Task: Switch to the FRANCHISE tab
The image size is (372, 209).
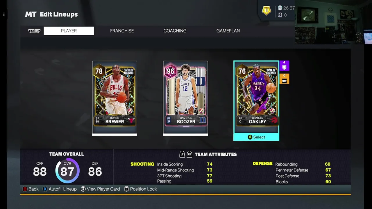Action: pyautogui.click(x=122, y=31)
